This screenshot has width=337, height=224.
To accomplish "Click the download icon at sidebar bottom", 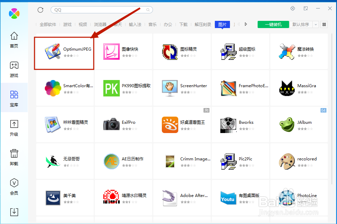I will click(x=14, y=212).
